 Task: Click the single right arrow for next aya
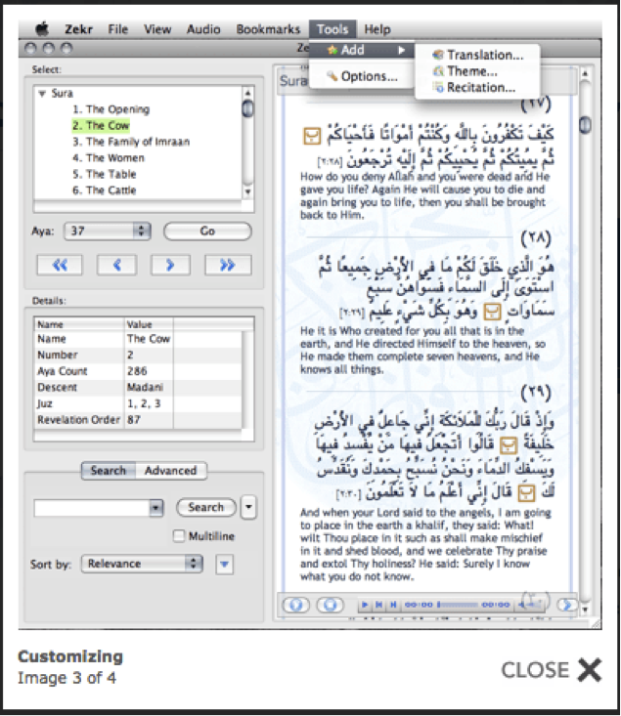(171, 265)
